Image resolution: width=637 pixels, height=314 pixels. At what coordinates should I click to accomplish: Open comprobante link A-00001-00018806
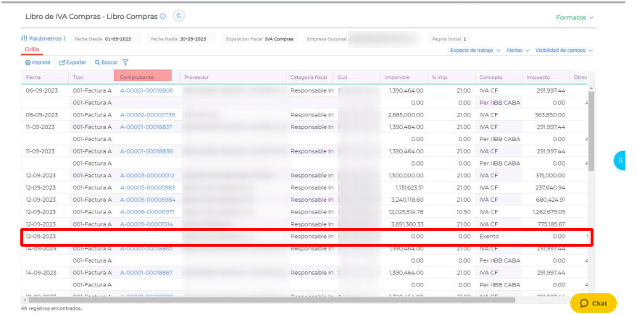(x=146, y=90)
